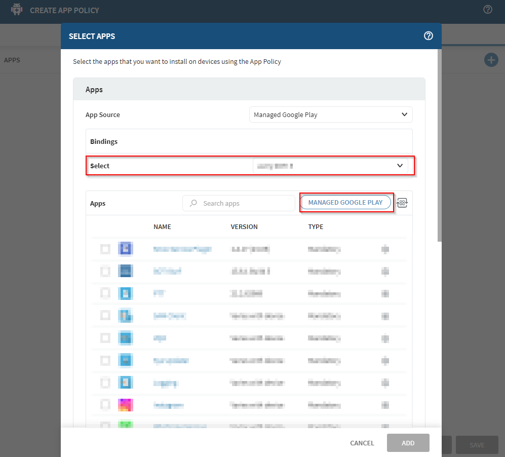Select the checkbox next to the multicolored app icon
The width and height of the screenshot is (505, 457).
pyautogui.click(x=105, y=405)
